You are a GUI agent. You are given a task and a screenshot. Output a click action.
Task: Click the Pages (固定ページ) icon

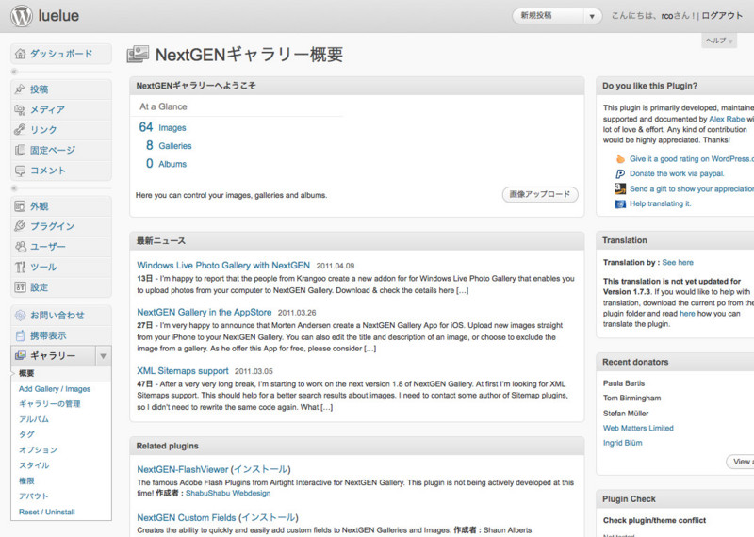tap(20, 150)
